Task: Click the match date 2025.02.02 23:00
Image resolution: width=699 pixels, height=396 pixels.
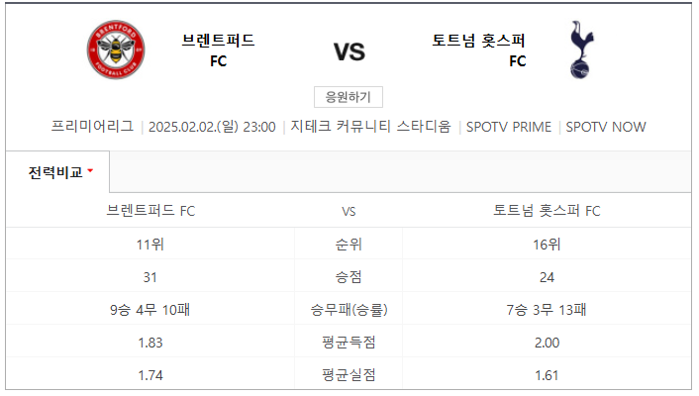Action: [x=212, y=127]
